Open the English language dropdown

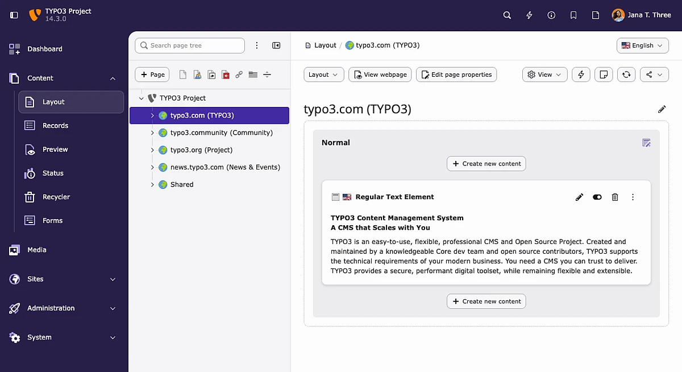(x=642, y=46)
